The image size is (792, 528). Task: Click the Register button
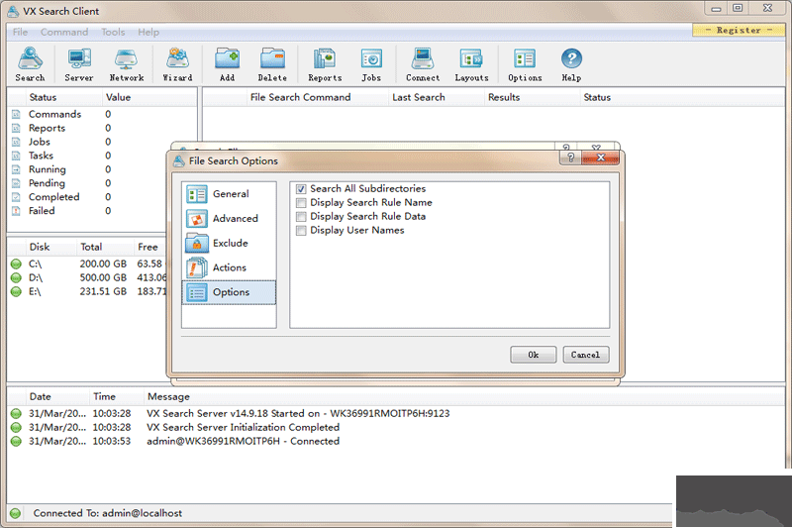[739, 30]
